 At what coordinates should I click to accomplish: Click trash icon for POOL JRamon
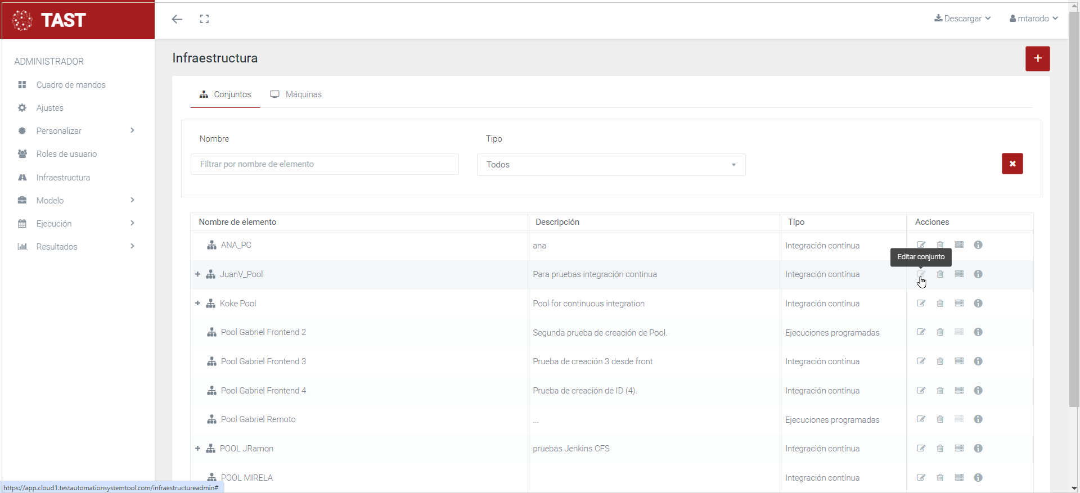pyautogui.click(x=940, y=449)
